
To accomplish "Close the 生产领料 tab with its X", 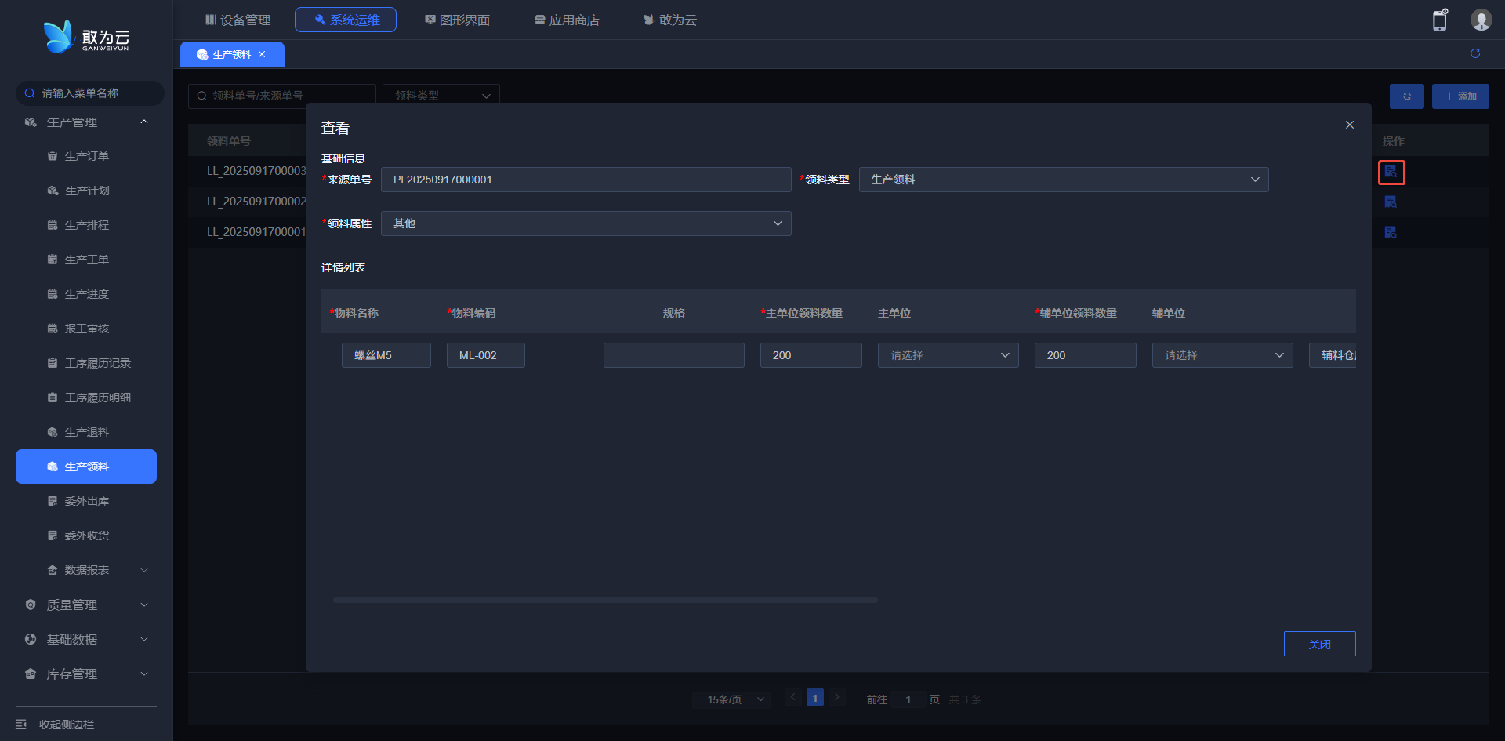I will click(x=262, y=54).
